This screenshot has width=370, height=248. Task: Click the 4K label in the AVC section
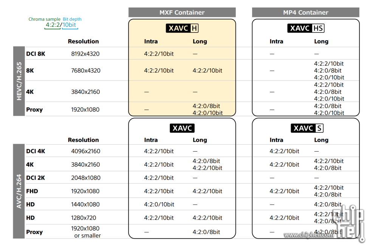[30, 164]
